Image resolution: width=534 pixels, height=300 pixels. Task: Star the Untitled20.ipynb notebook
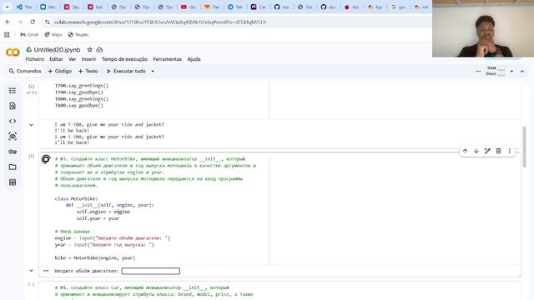tap(89, 50)
